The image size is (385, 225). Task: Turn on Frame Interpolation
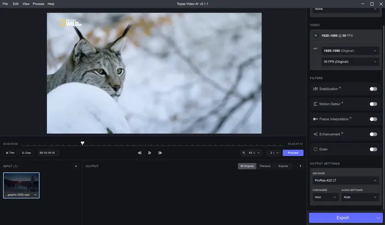pos(373,119)
